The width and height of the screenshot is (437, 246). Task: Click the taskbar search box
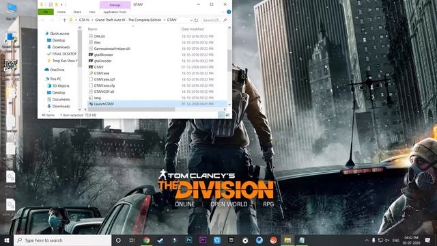pos(62,240)
